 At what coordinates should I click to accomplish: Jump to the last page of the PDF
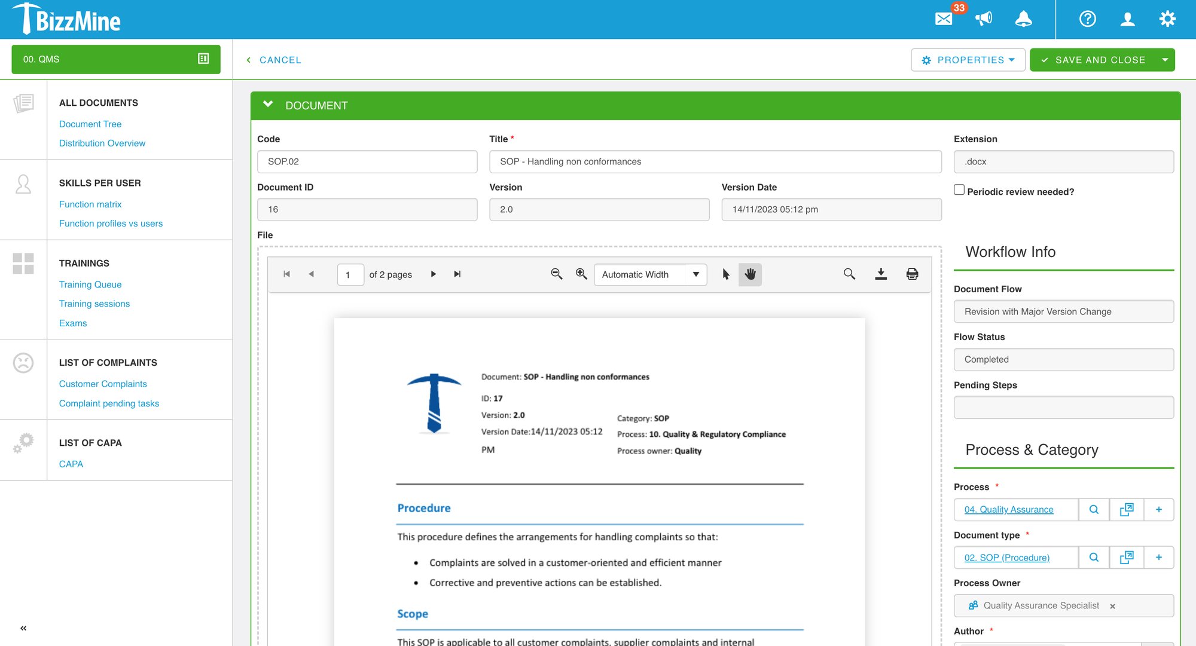[457, 274]
